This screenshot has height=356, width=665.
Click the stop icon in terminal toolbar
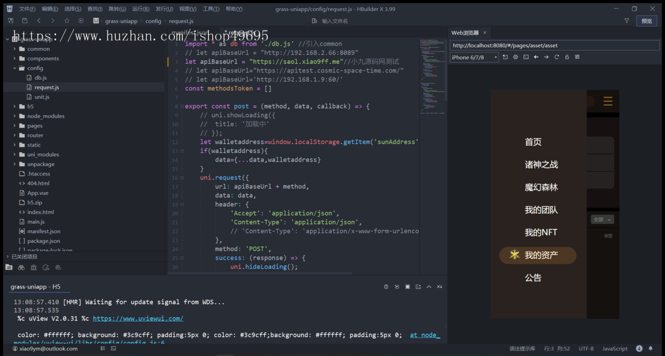pyautogui.click(x=408, y=287)
